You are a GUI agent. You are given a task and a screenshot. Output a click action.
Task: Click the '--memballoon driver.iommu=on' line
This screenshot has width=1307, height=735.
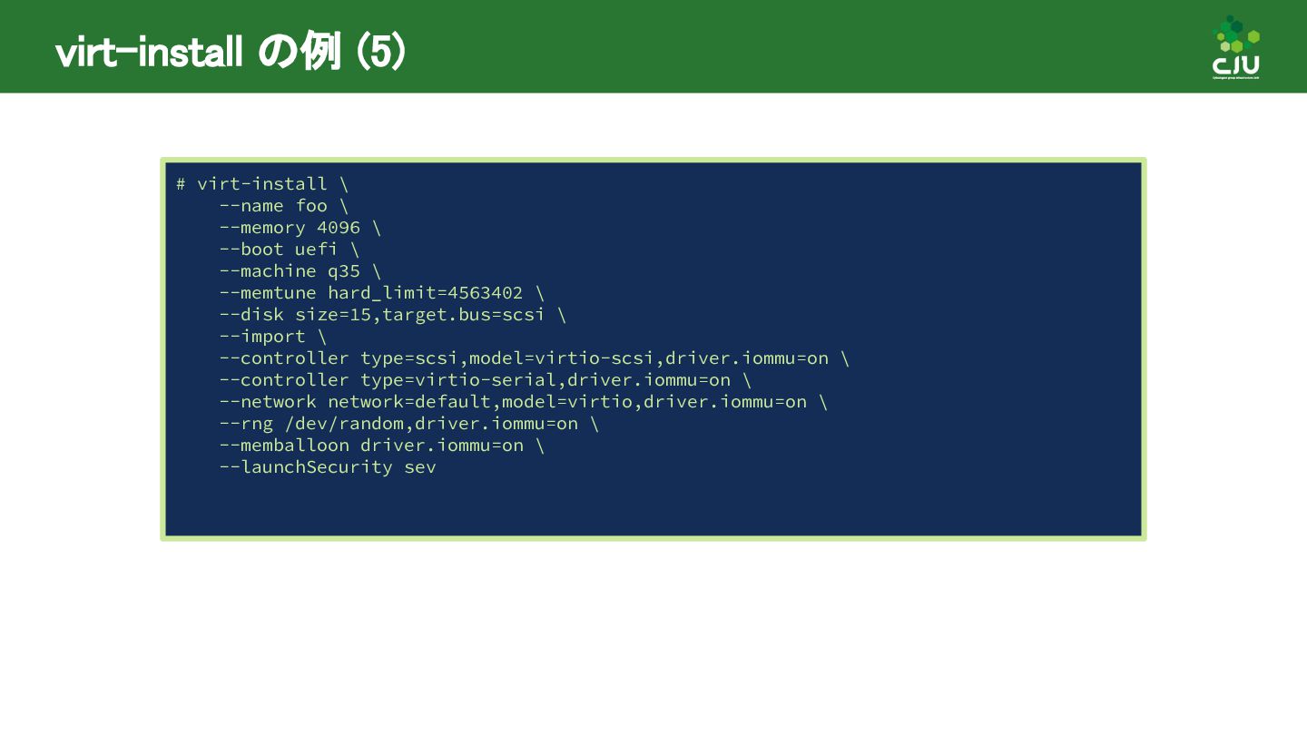pyautogui.click(x=381, y=446)
